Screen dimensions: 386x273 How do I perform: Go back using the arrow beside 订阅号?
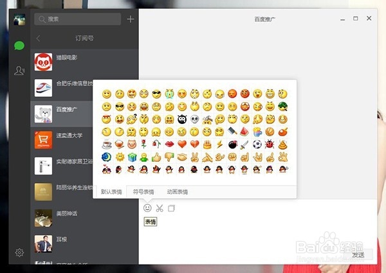point(38,39)
